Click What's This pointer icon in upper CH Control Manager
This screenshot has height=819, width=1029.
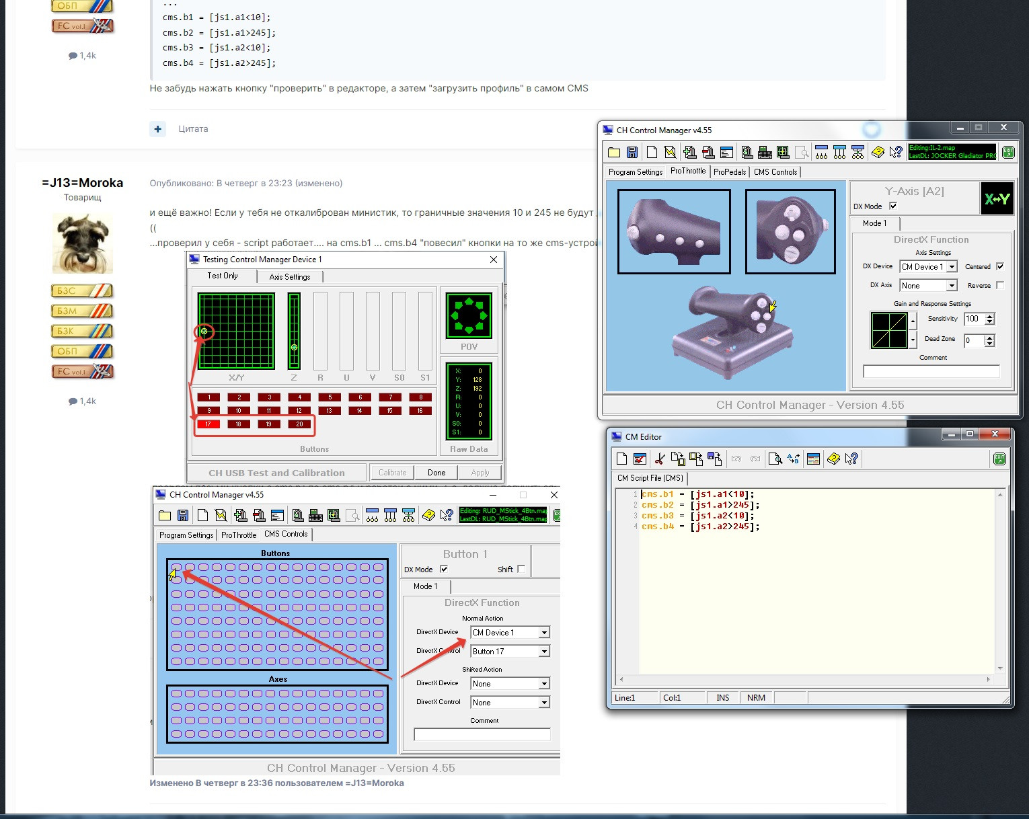(896, 152)
